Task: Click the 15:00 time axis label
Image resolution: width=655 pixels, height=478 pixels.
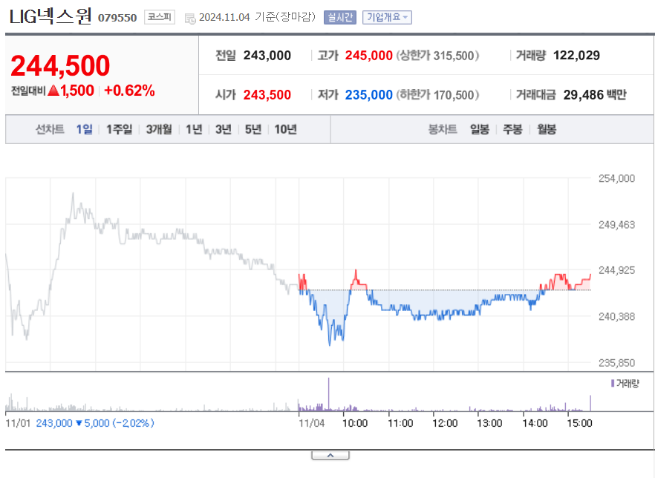Action: [x=580, y=423]
